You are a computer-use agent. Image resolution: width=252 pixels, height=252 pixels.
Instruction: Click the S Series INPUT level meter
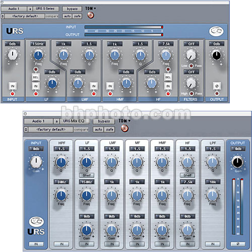(124, 27)
